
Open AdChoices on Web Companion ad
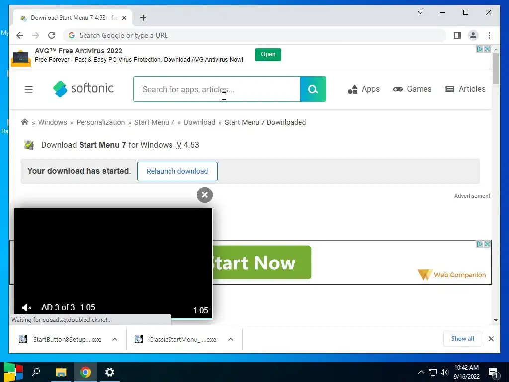pos(480,244)
